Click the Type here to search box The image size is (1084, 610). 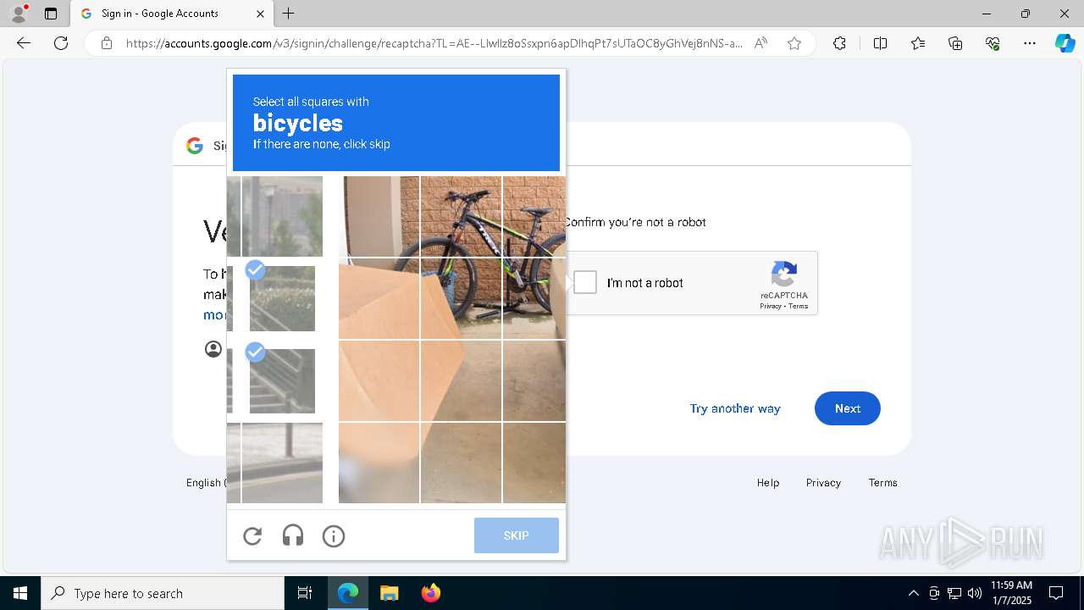(x=163, y=593)
